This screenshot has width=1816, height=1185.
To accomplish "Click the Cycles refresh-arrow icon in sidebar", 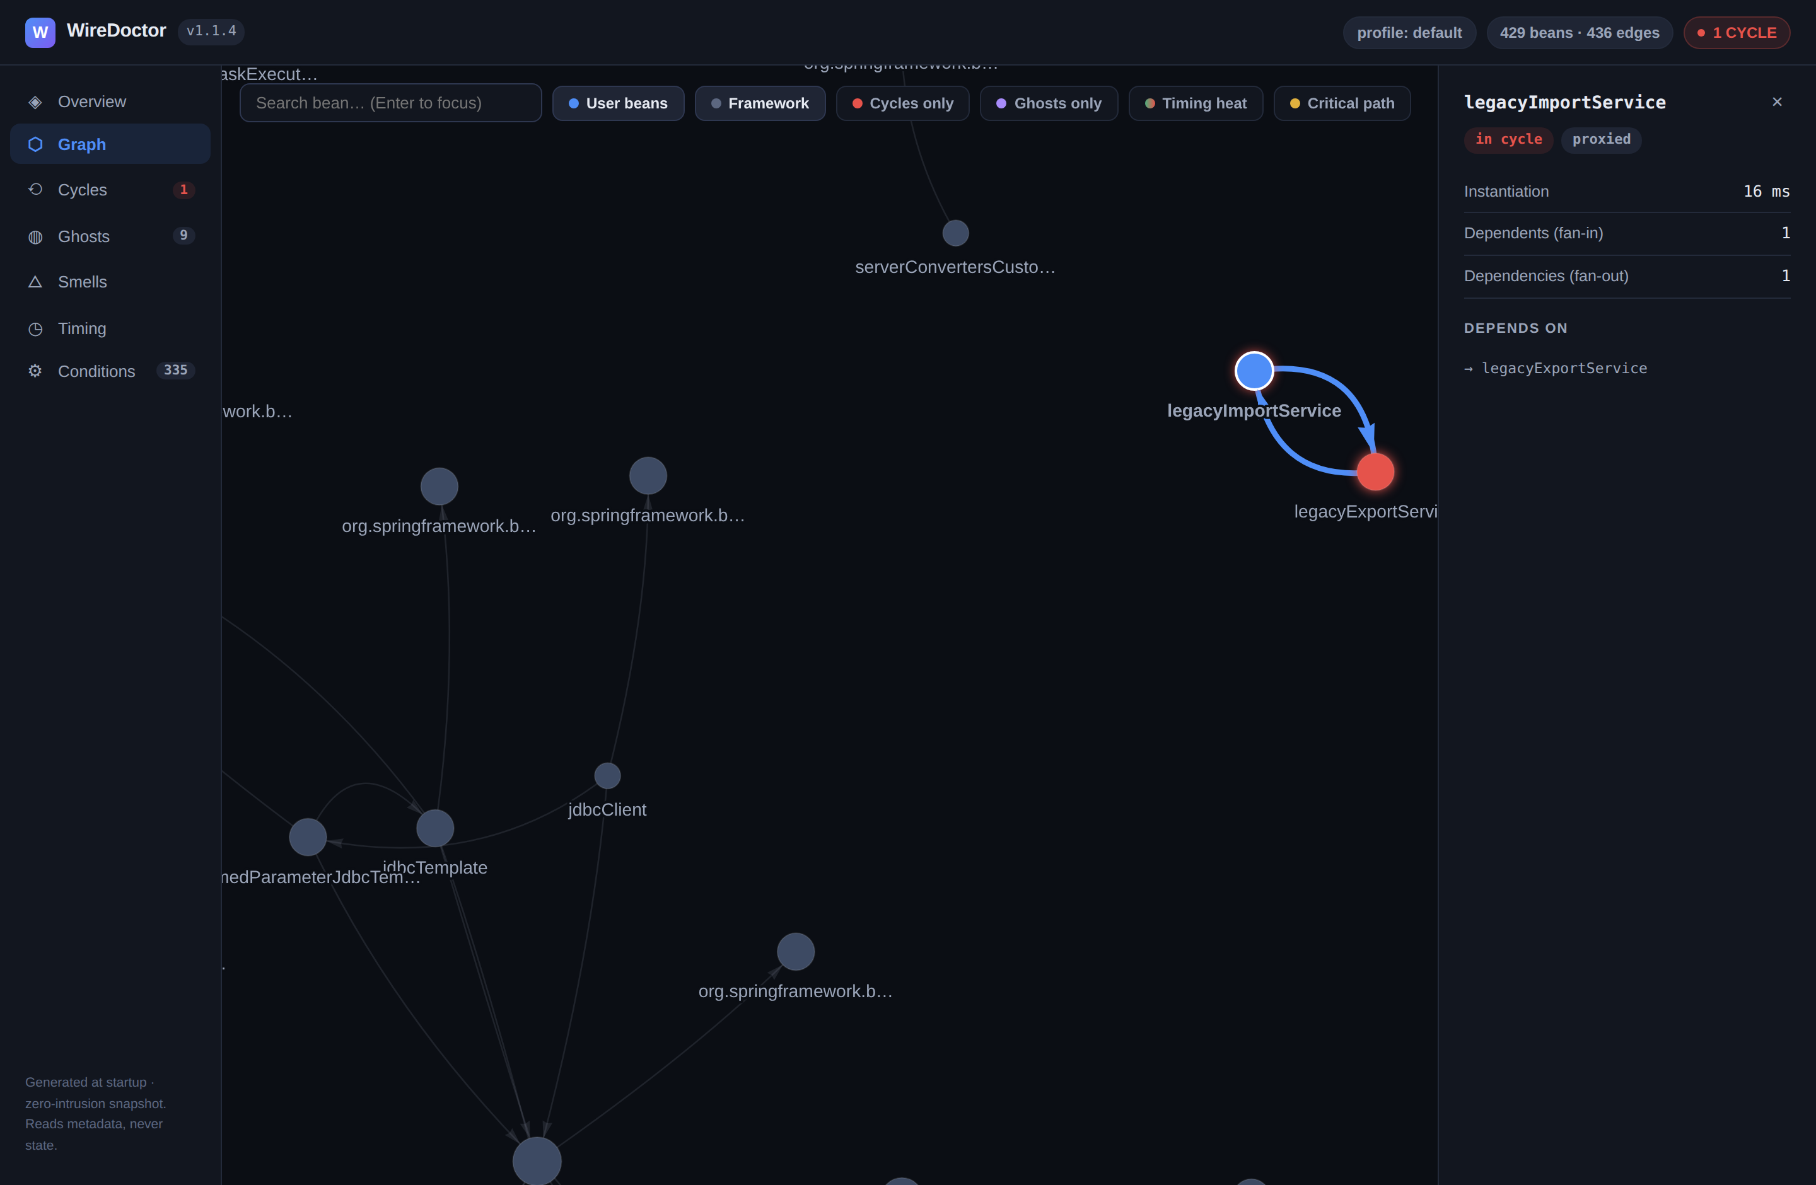I will 35,189.
